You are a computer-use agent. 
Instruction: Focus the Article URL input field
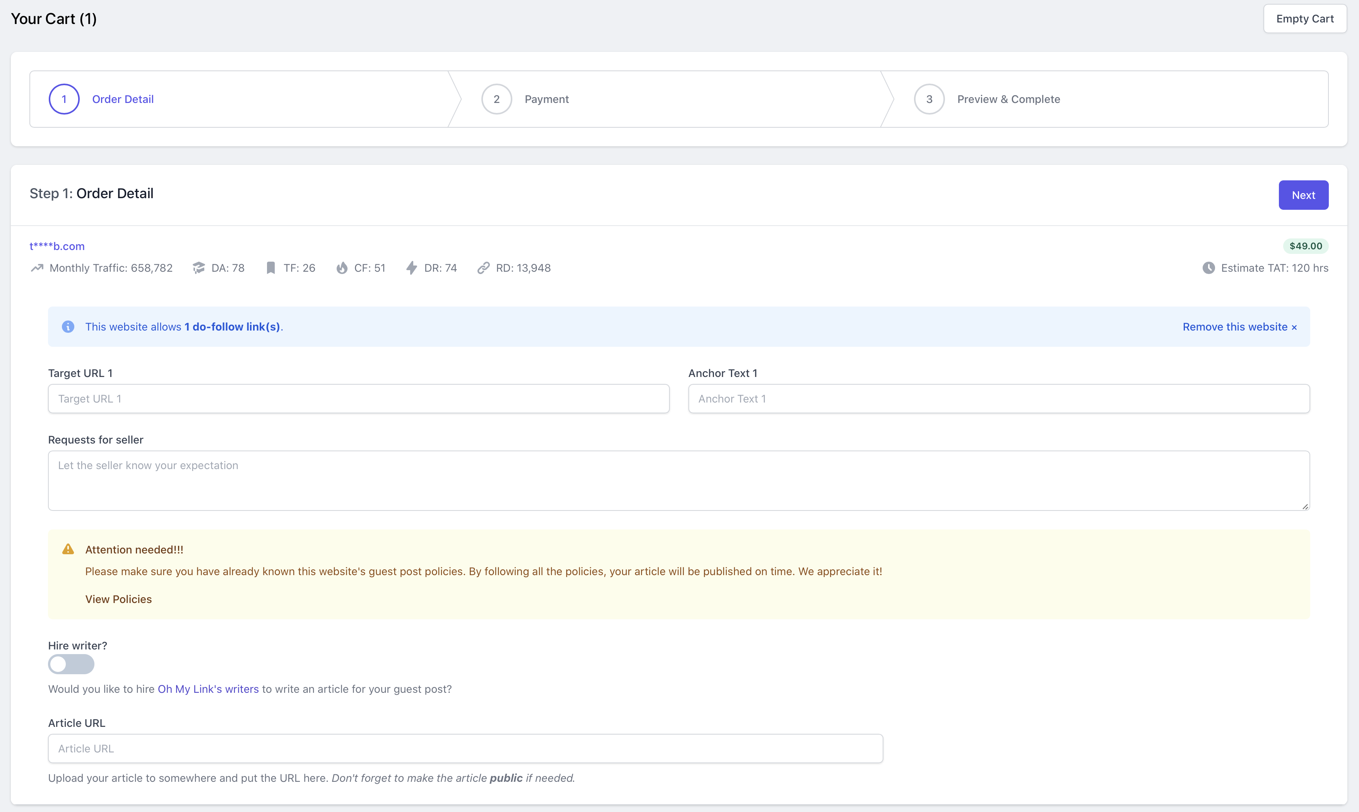pos(466,749)
